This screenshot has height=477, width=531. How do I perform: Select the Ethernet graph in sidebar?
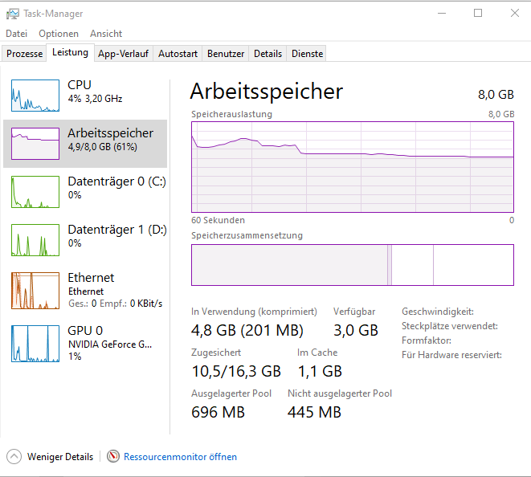pyautogui.click(x=35, y=290)
